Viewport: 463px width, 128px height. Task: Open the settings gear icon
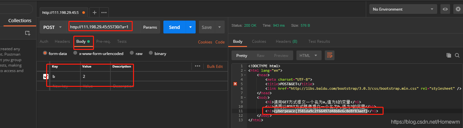458,9
